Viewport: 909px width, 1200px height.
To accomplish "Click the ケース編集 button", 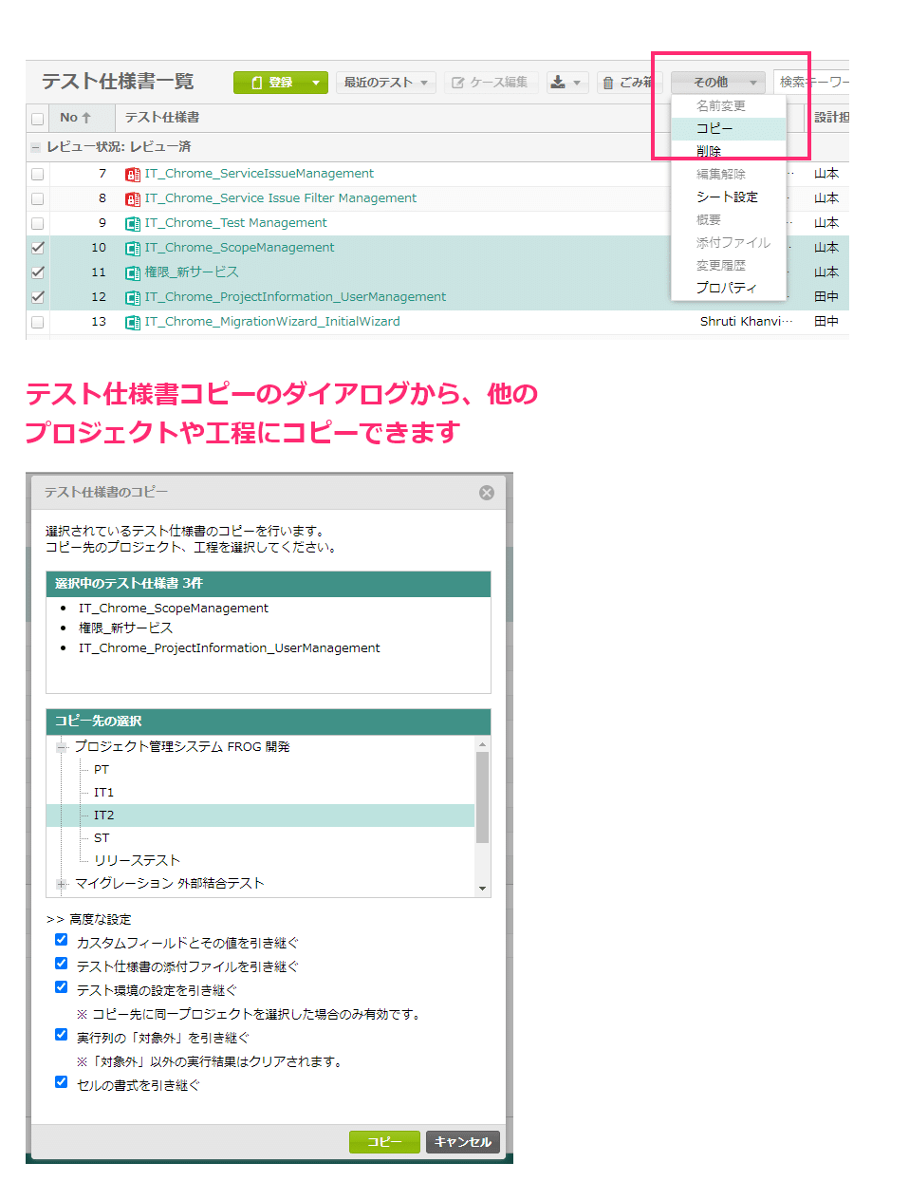I will pyautogui.click(x=490, y=83).
